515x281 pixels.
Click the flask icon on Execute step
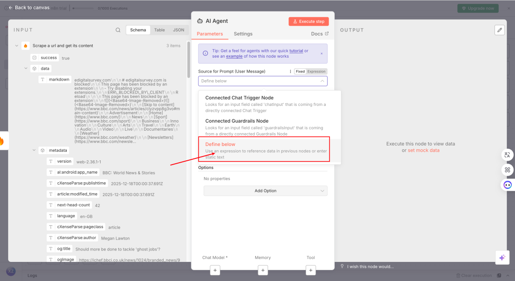pos(295,21)
